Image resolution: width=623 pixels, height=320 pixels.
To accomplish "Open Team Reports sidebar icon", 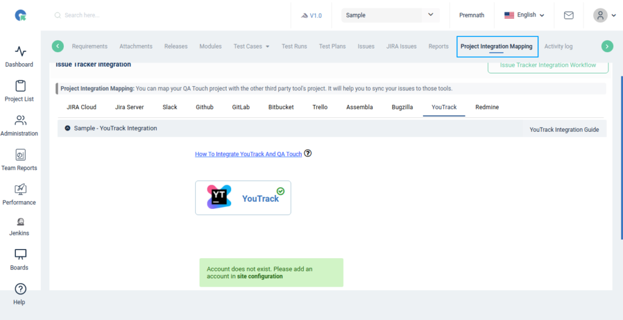I will pos(20,155).
